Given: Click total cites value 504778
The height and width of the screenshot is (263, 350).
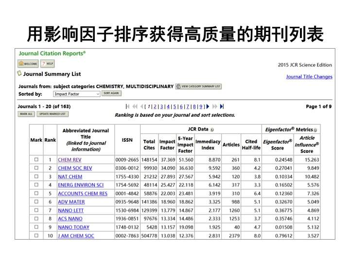Looking at the screenshot, I should point(149,236).
